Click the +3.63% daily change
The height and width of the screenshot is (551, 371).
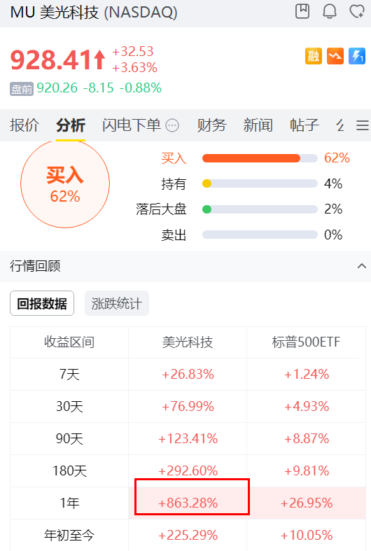coord(134,68)
